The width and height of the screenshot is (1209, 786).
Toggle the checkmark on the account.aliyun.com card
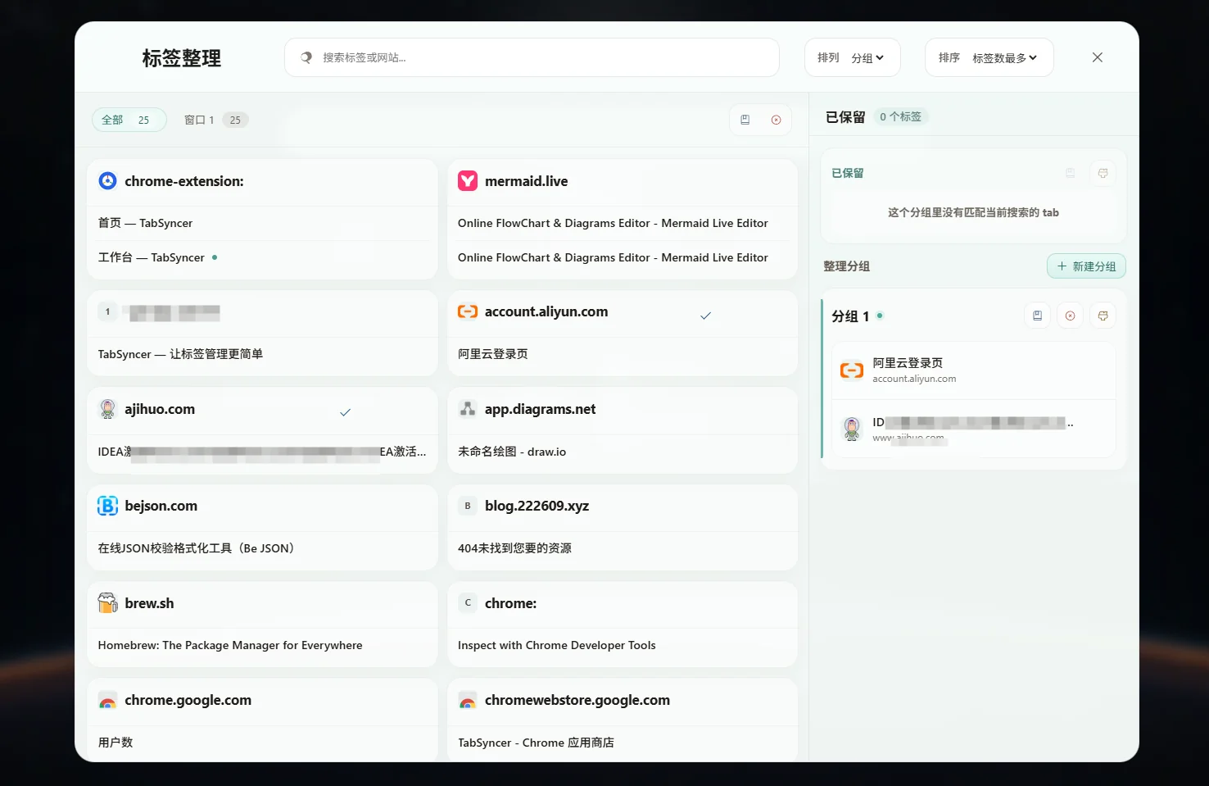pos(705,316)
